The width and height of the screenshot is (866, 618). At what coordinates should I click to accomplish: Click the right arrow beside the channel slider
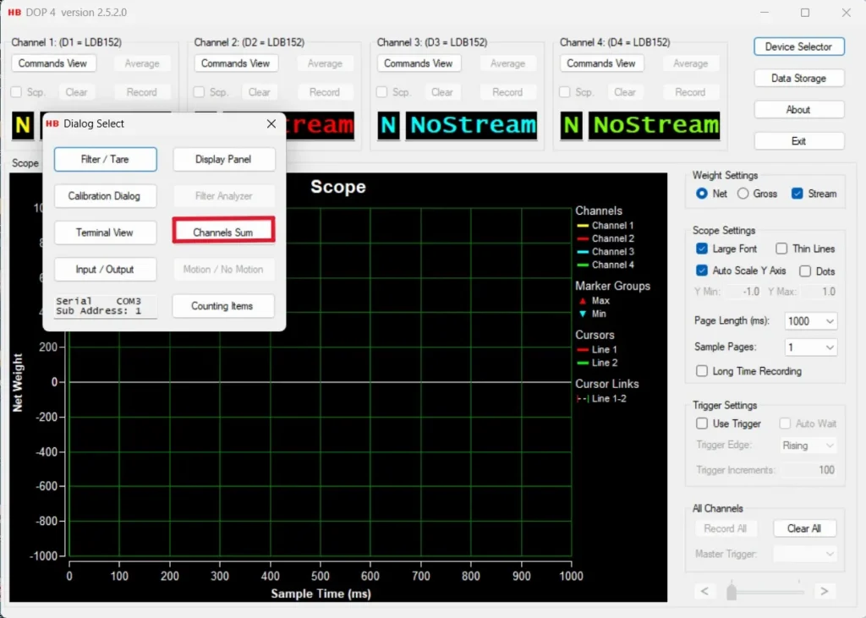pos(823,591)
